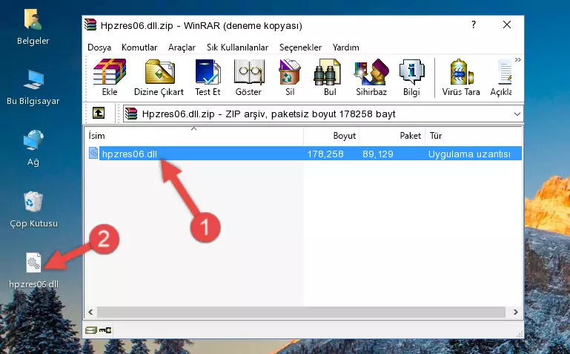The height and width of the screenshot is (354, 570).
Task: Run Test Et on the archive
Action: point(208,77)
